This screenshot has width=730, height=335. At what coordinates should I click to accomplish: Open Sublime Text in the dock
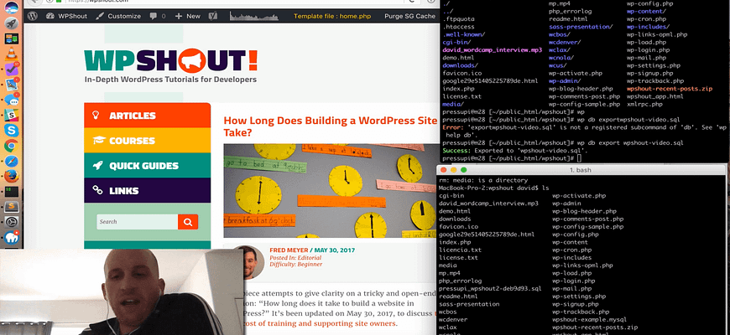(x=11, y=207)
